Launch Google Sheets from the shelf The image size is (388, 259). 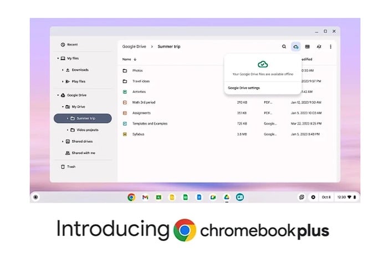point(185,197)
